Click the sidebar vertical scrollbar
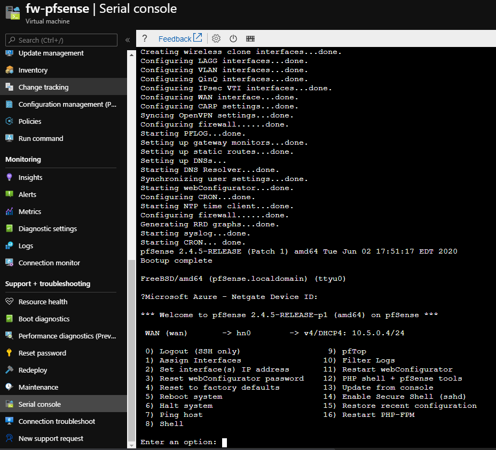Viewport: 496px width, 450px height. click(x=131, y=347)
